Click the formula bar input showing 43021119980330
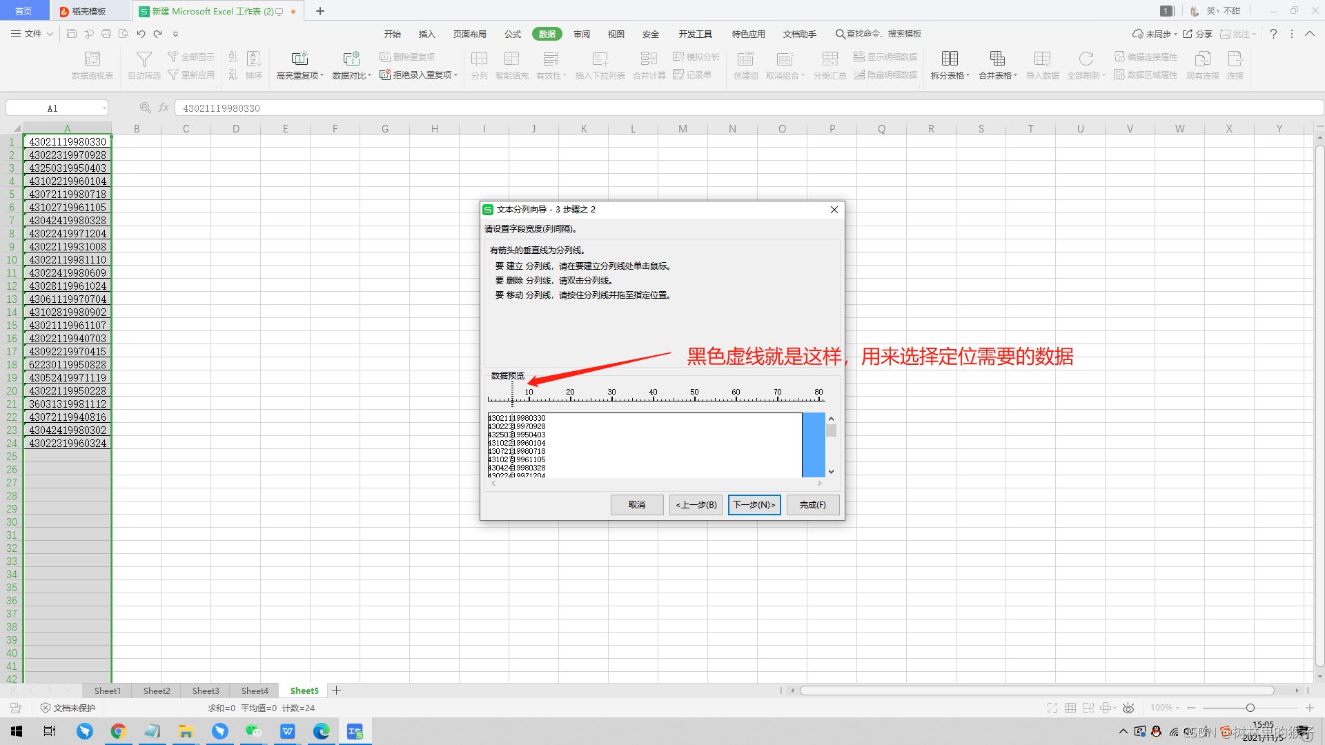This screenshot has height=745, width=1325. [749, 108]
